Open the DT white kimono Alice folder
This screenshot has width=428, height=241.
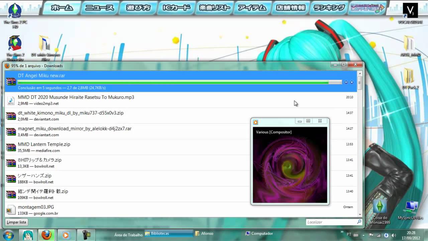point(45,48)
